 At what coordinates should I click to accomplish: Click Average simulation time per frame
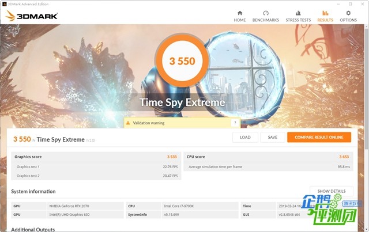click(x=215, y=166)
